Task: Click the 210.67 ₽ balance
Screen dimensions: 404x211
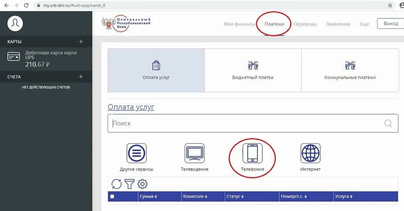Action: pos(37,64)
